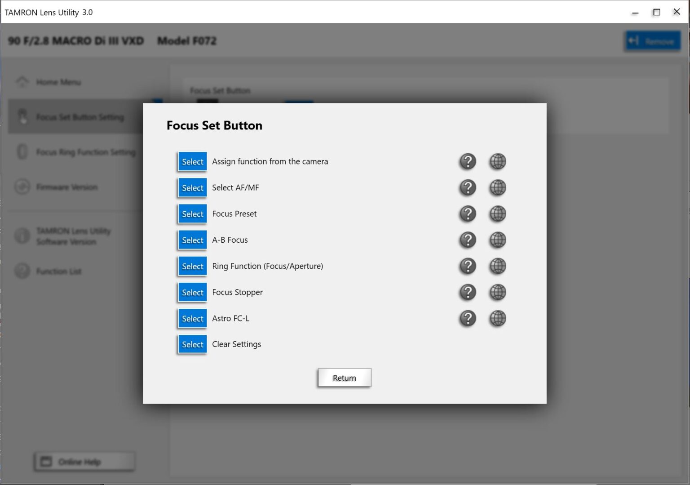Choose Select AF/MF for the button

(x=192, y=188)
